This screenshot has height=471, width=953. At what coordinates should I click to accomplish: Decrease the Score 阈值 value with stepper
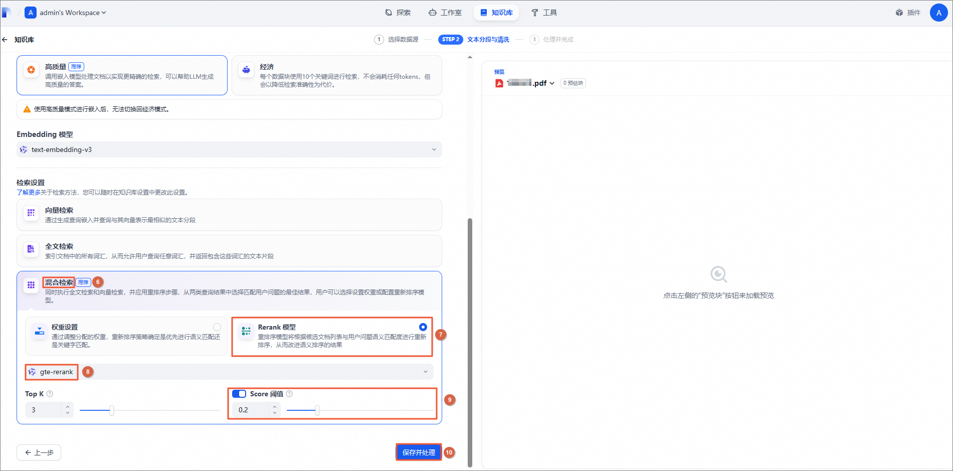pos(275,413)
